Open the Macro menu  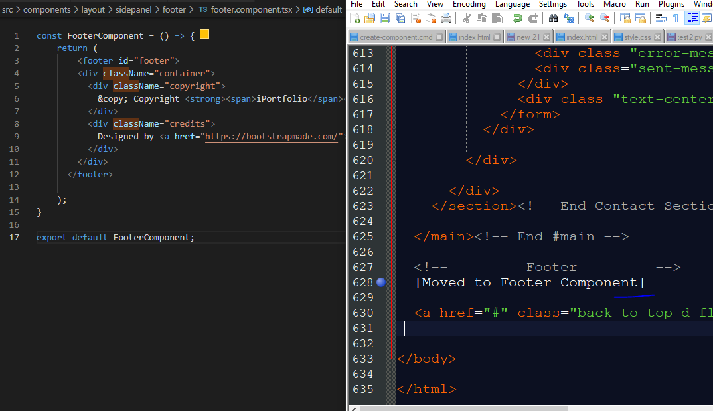click(x=614, y=4)
